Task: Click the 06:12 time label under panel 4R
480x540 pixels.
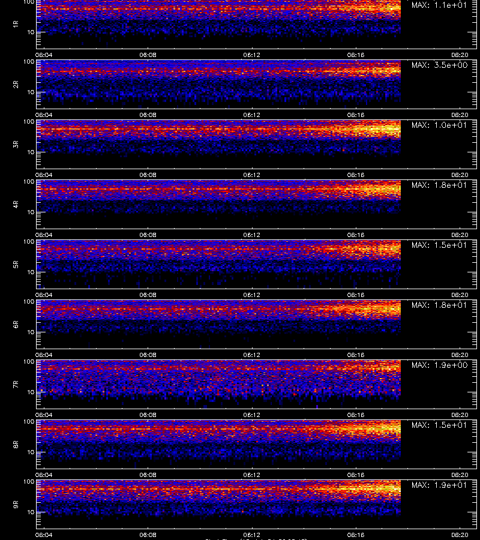Action: pyautogui.click(x=252, y=235)
